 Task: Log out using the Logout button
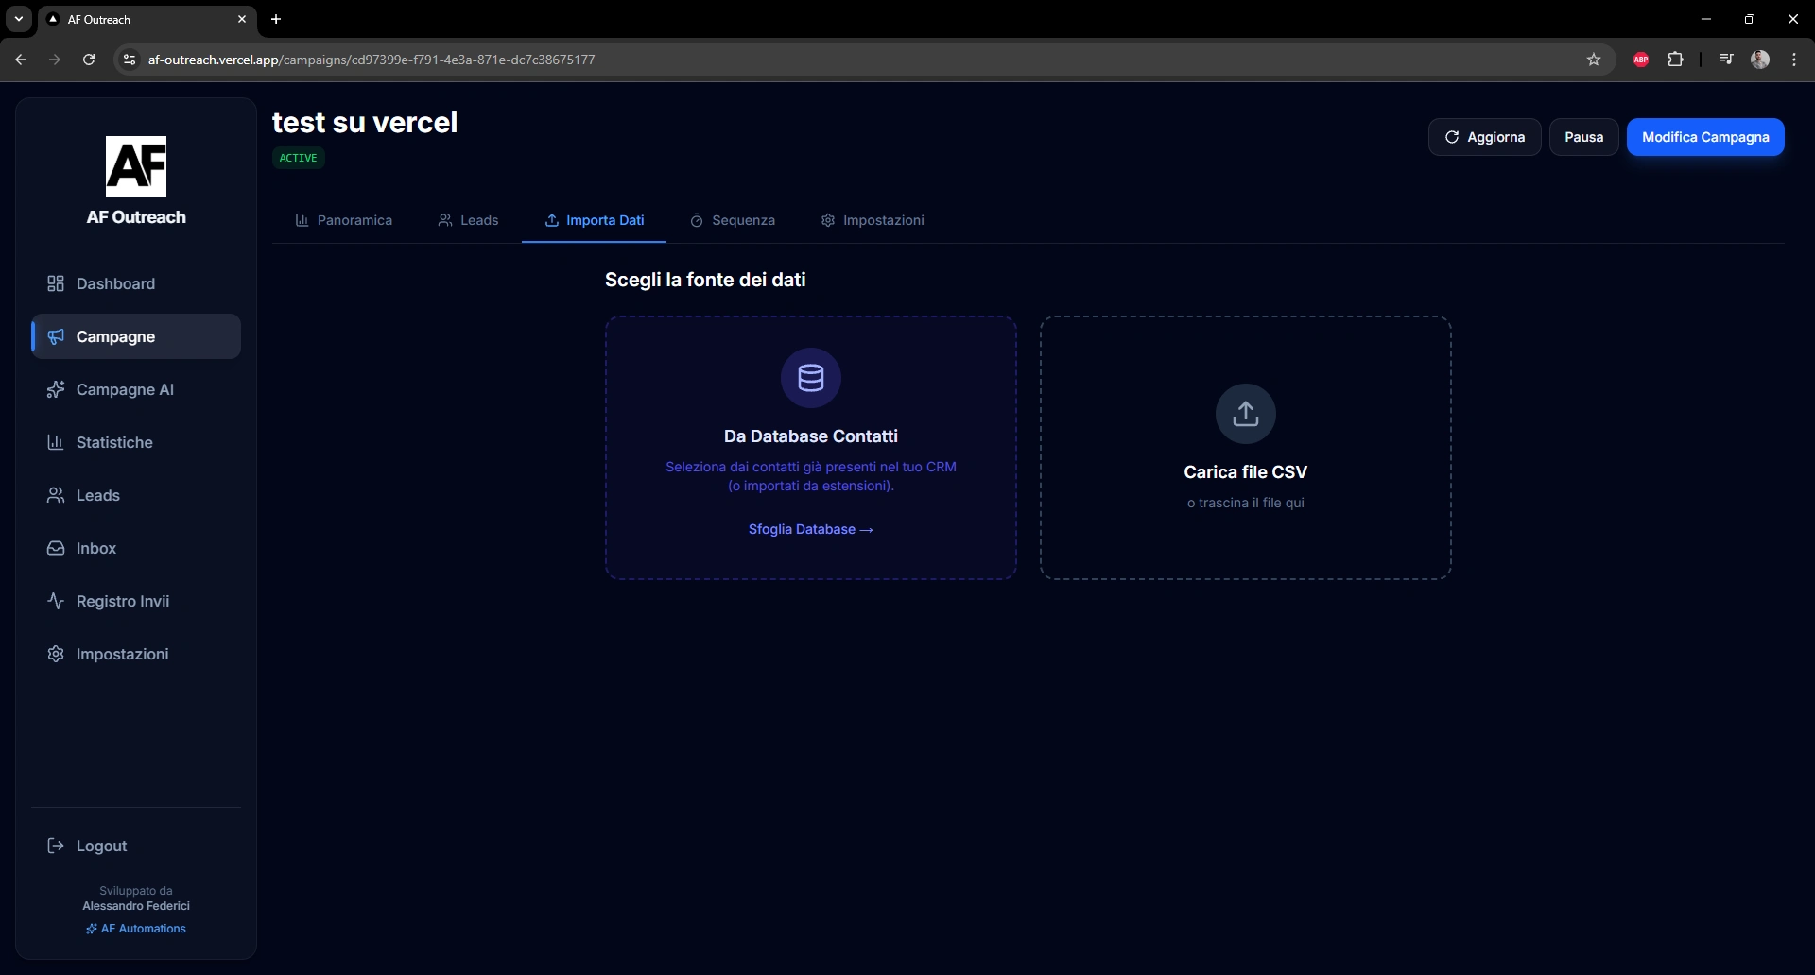click(x=136, y=846)
